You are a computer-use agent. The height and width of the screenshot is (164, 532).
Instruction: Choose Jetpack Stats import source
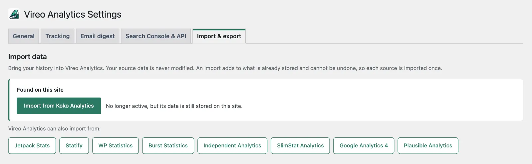(32, 146)
